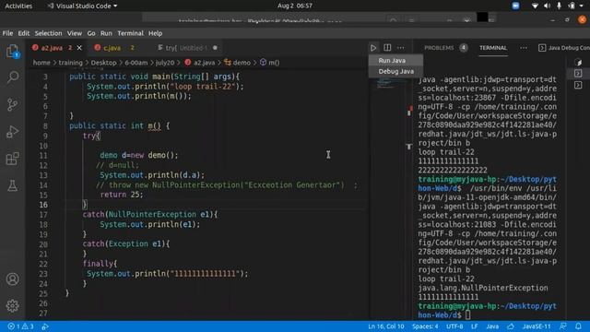Open the editor More Actions ellipsis
Image resolution: width=590 pixels, height=332 pixels.
(401, 48)
